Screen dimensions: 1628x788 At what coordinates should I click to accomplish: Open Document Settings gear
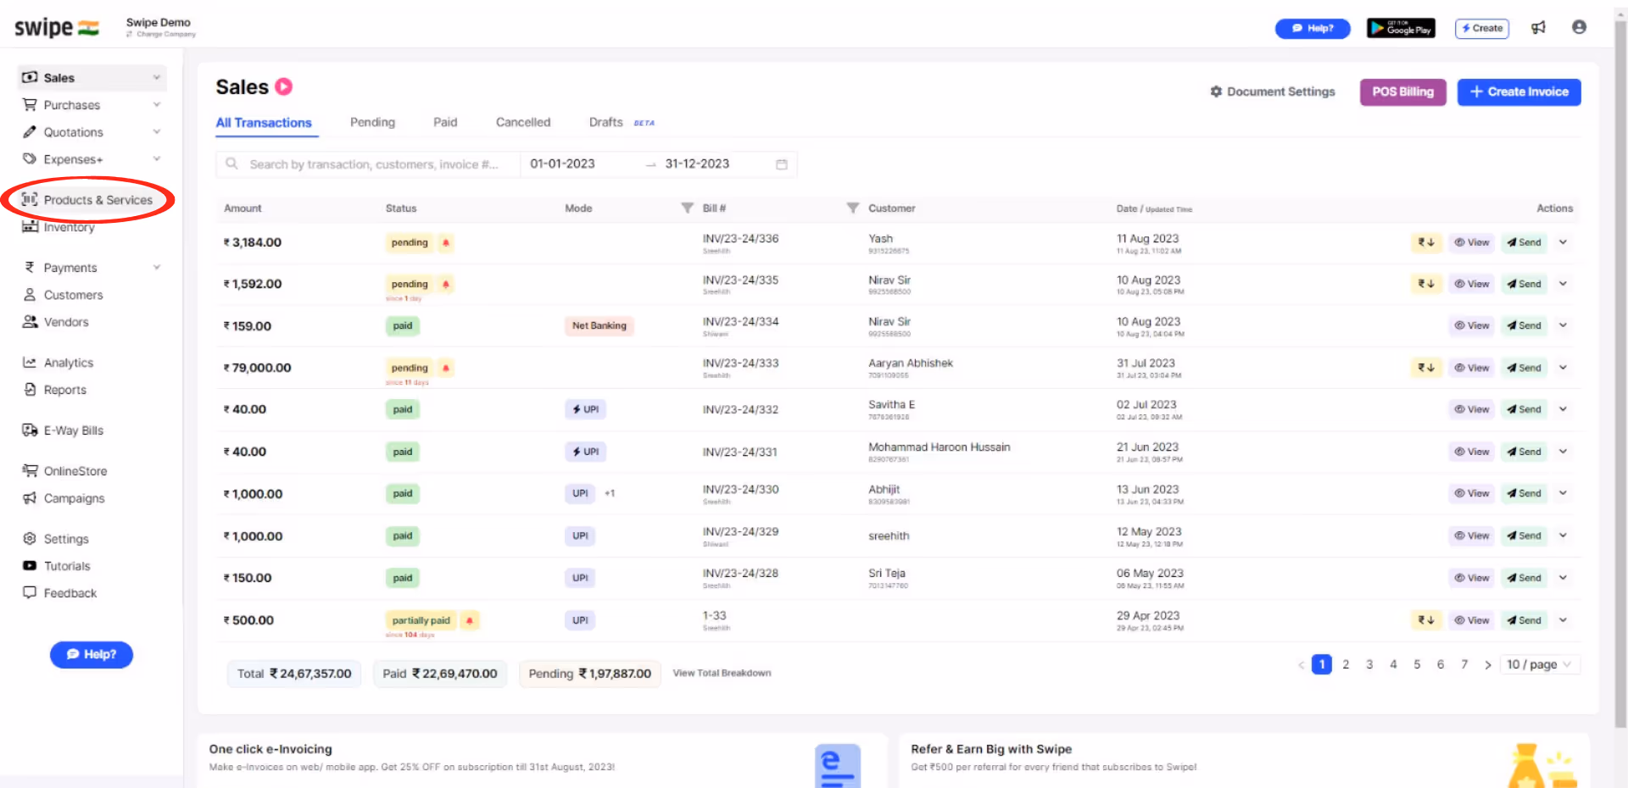coord(1273,92)
